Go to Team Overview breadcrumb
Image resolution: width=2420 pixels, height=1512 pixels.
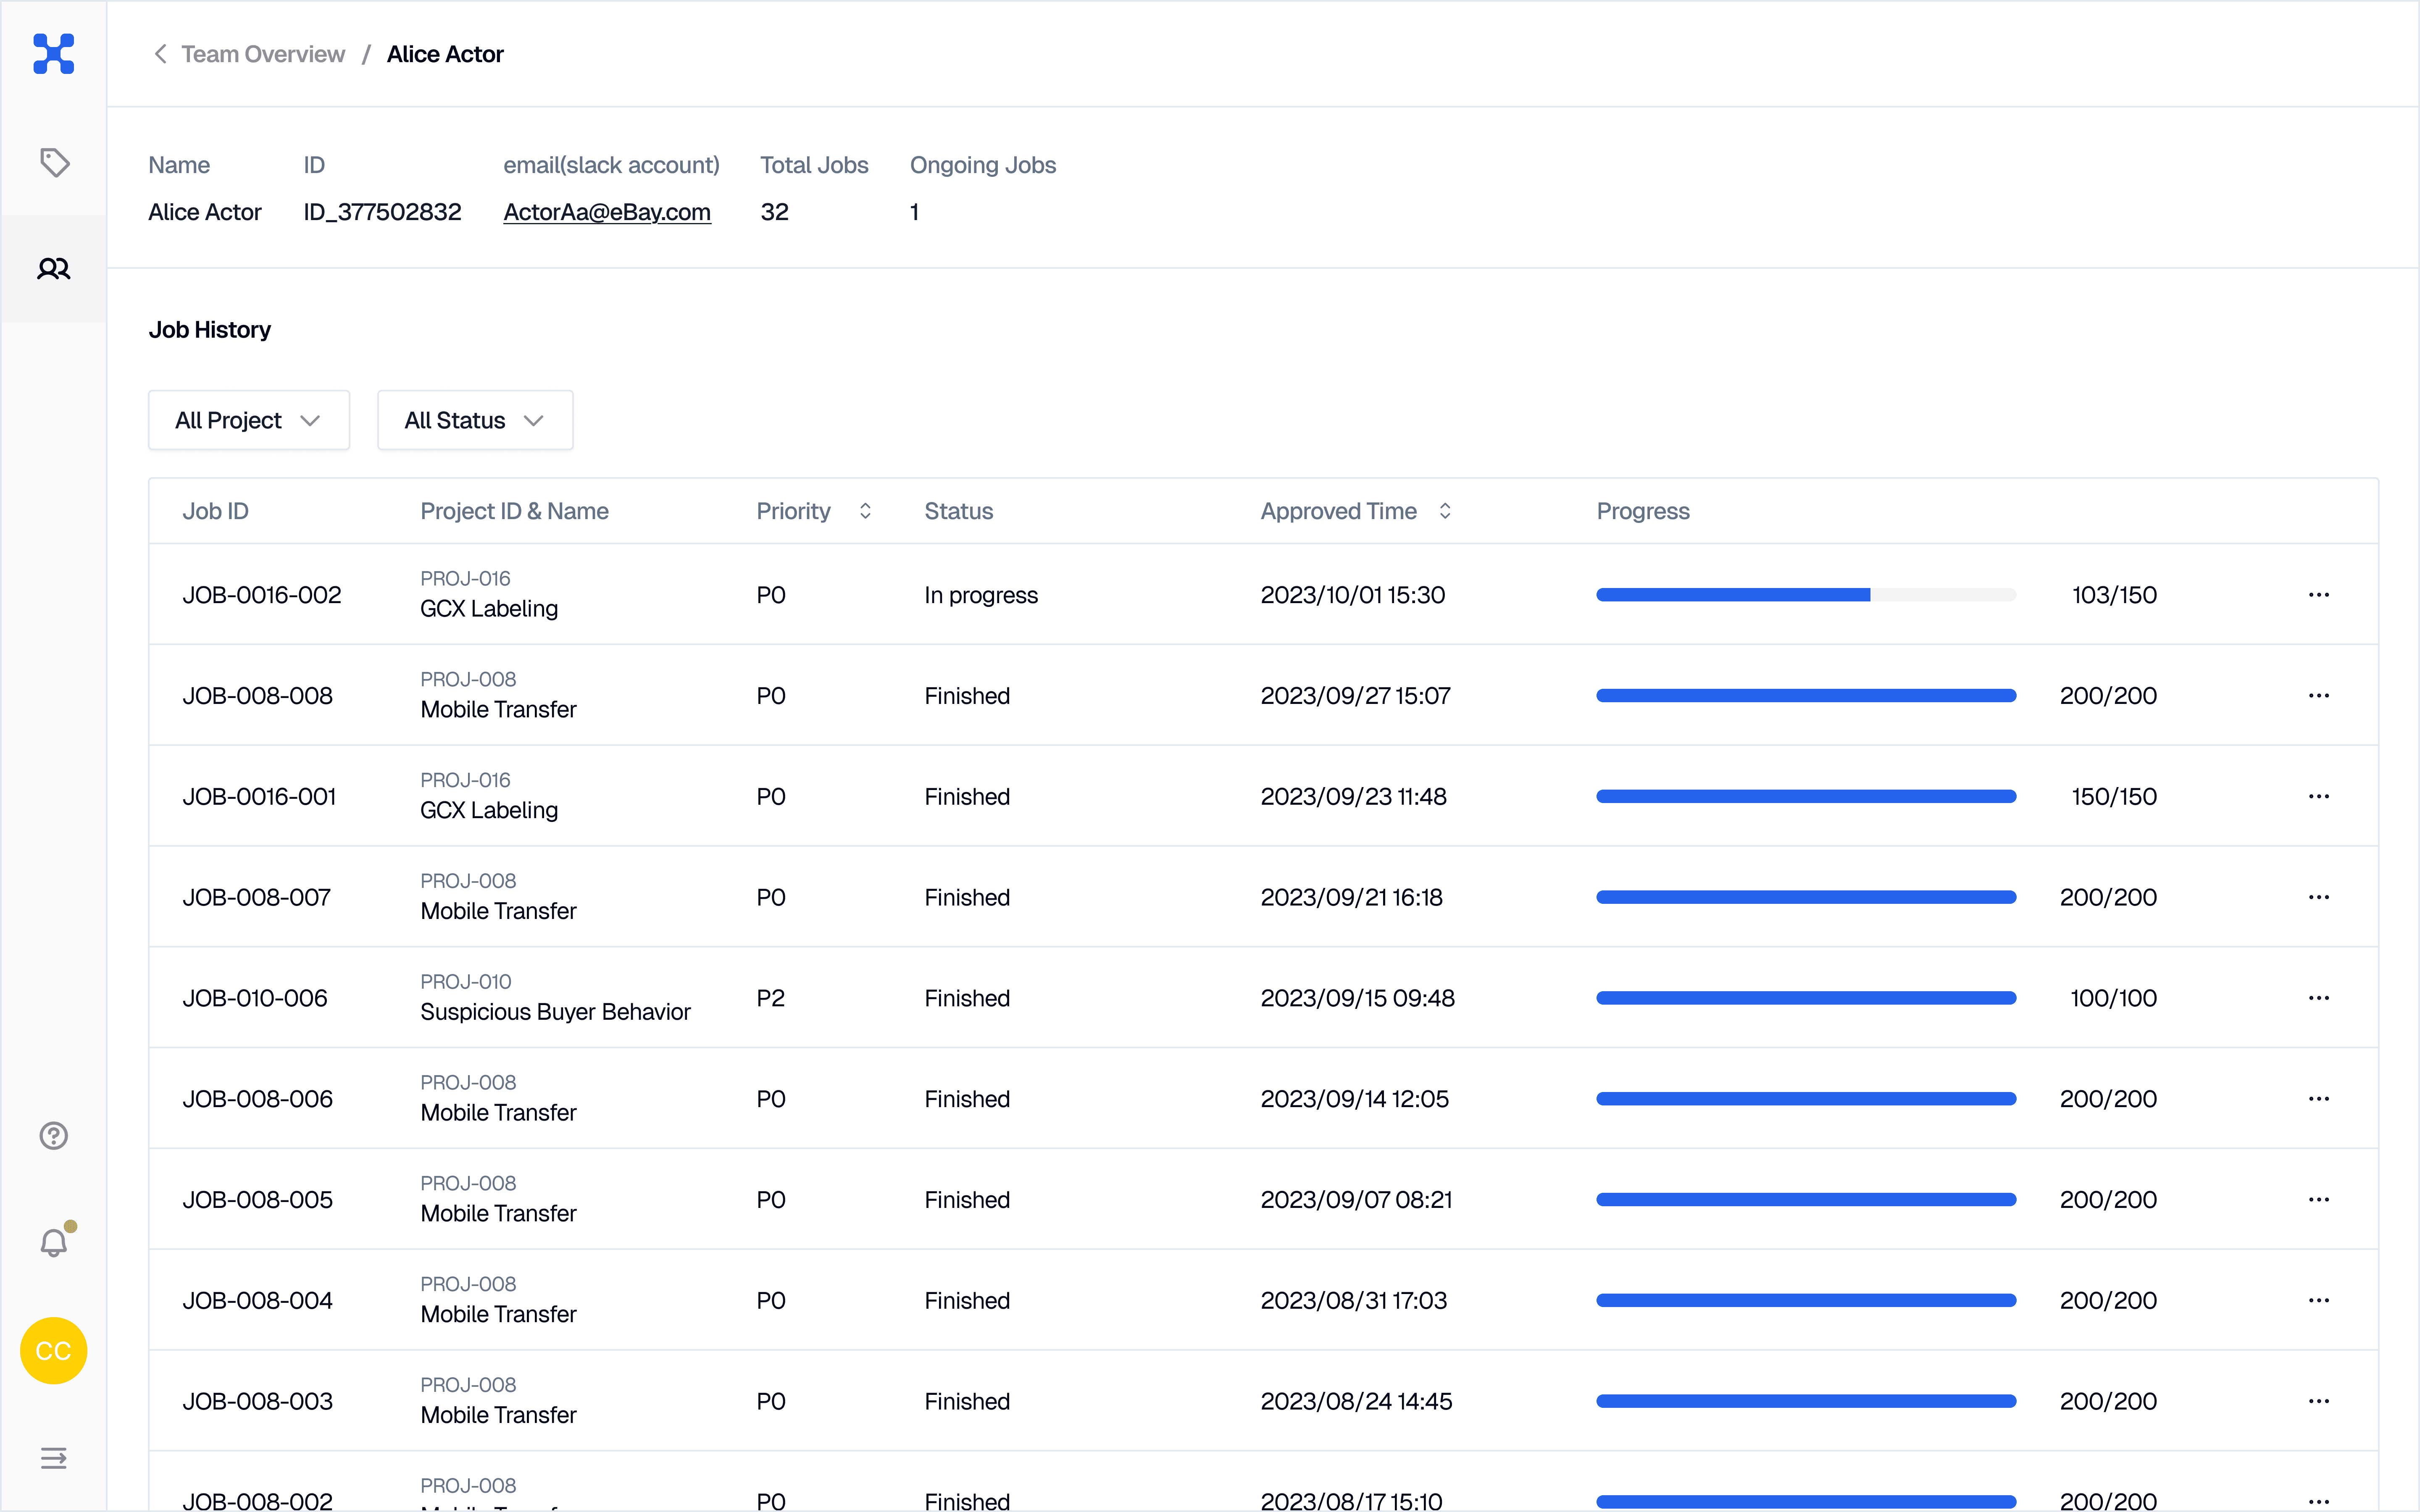coord(263,54)
